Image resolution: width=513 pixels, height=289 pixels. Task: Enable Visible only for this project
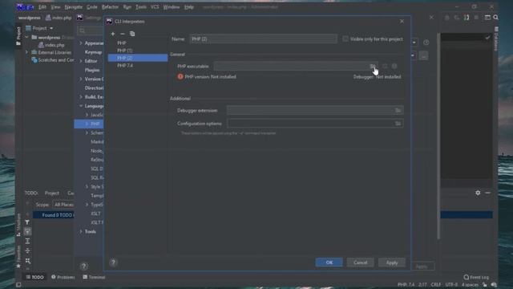(345, 39)
